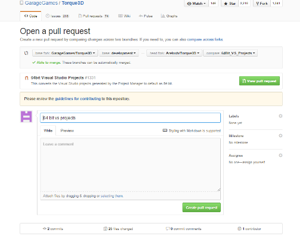Viewport: 300px width, 236px height.
Task: Open the Watch dropdown button
Action: point(196,4)
